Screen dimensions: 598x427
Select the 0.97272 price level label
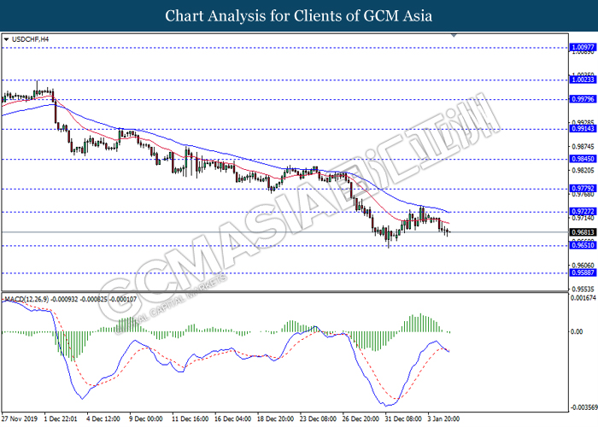(x=582, y=212)
